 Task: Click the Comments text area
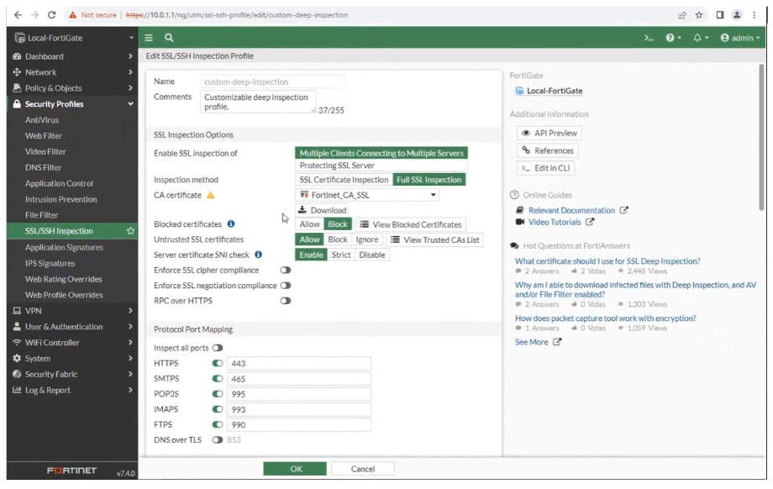click(258, 102)
